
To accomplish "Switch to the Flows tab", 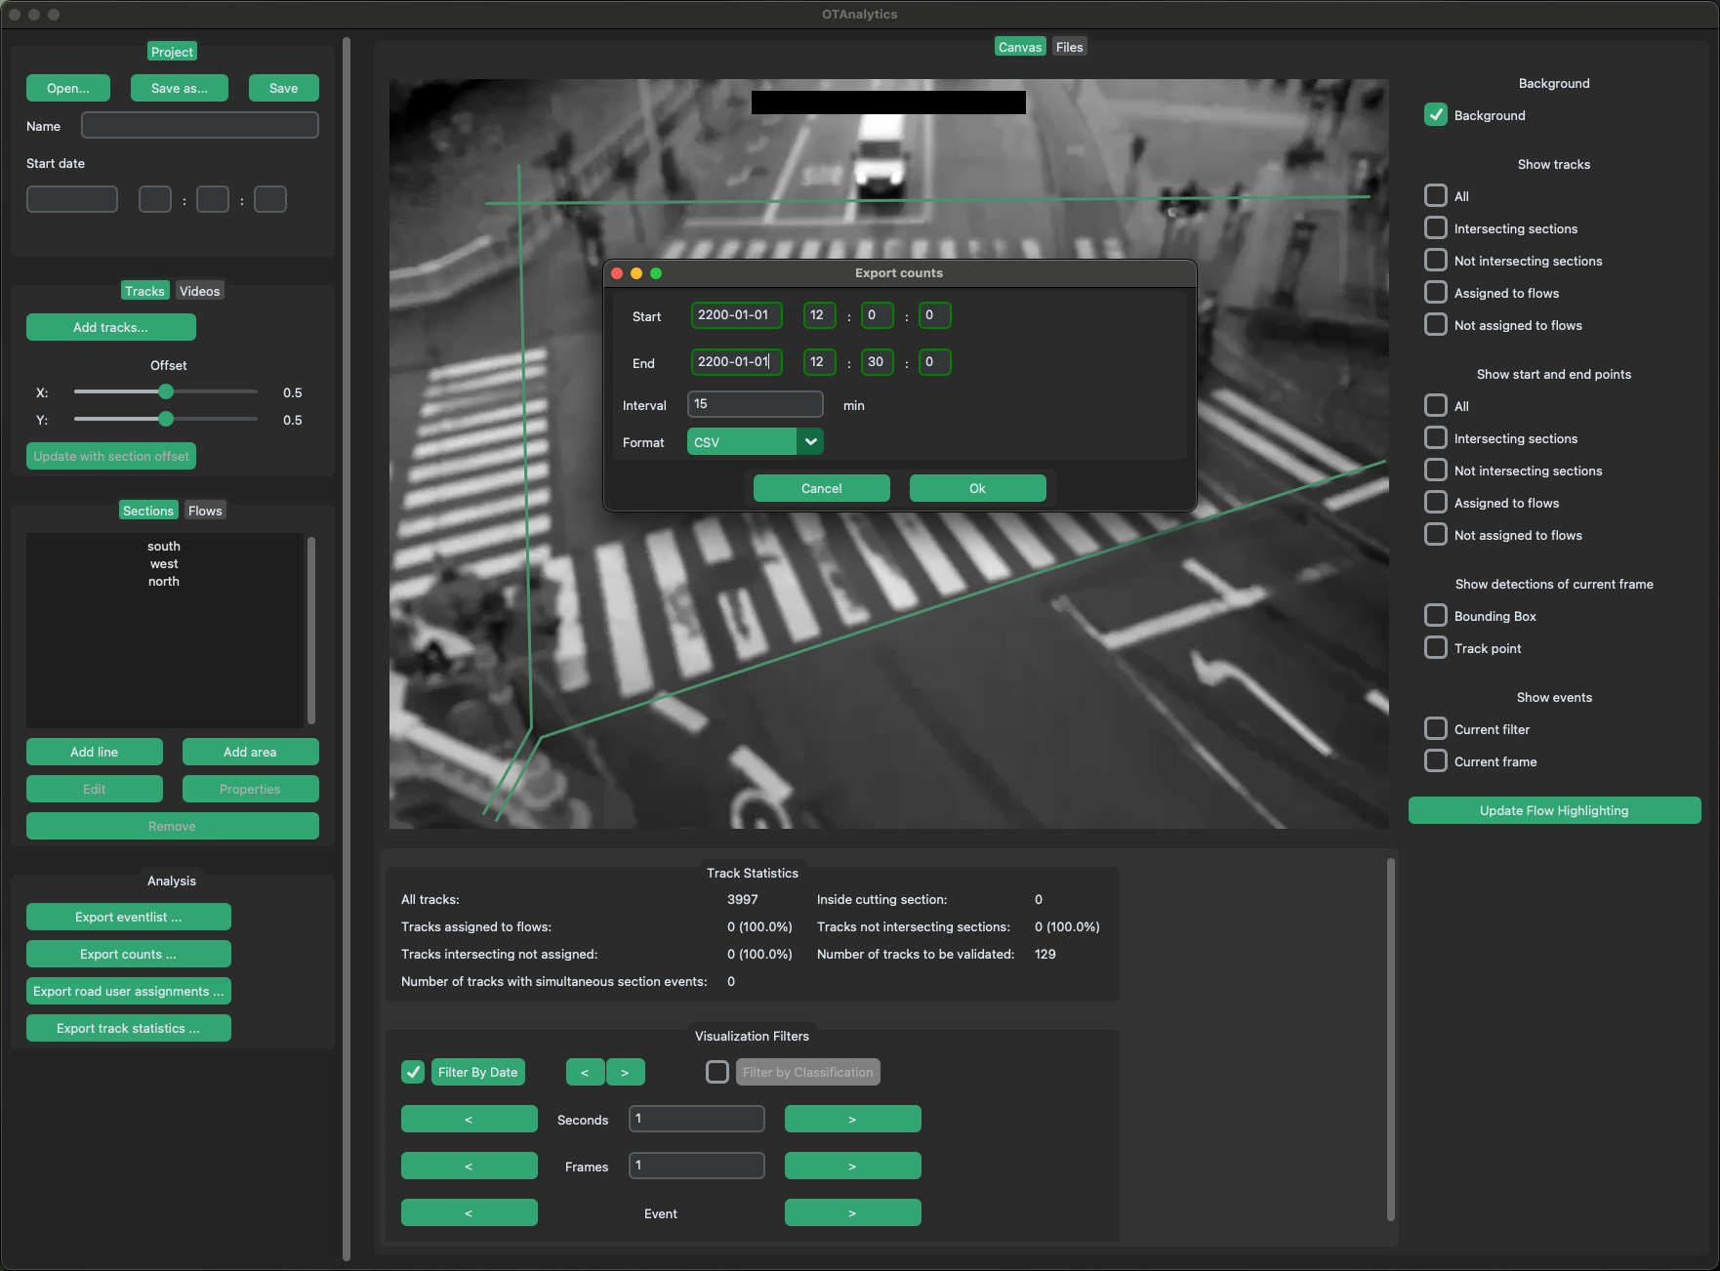I will (x=204, y=510).
